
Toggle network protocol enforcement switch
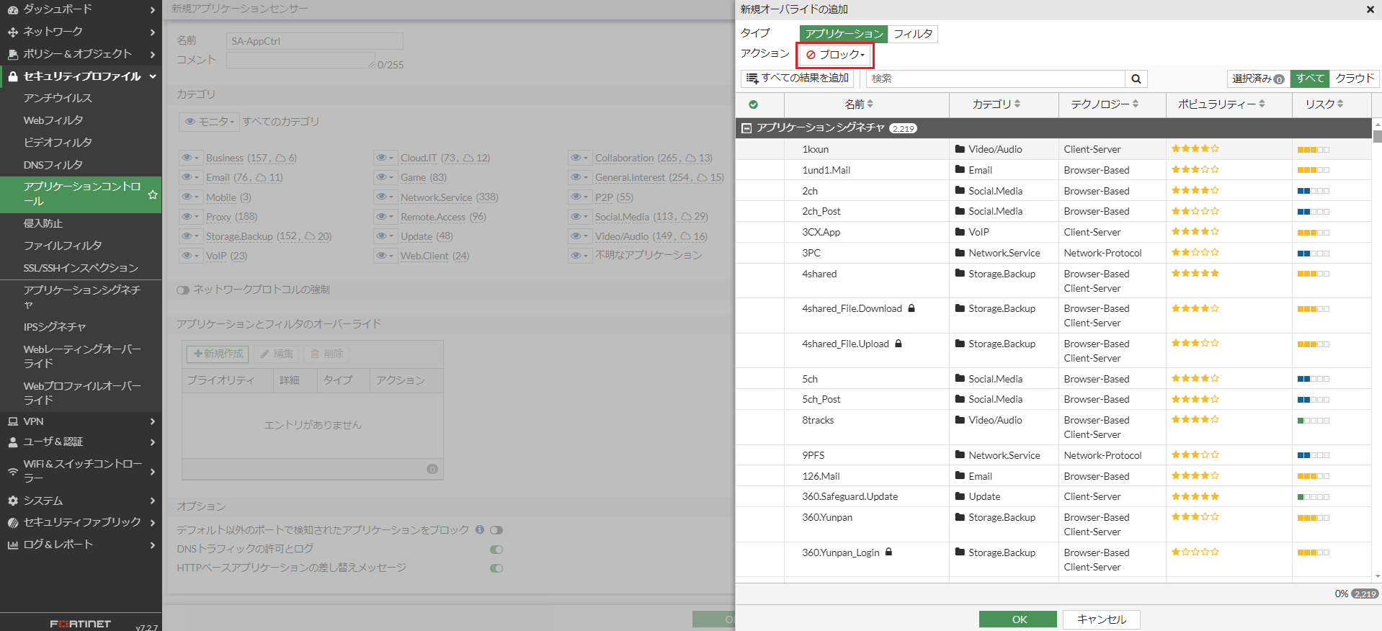point(183,290)
